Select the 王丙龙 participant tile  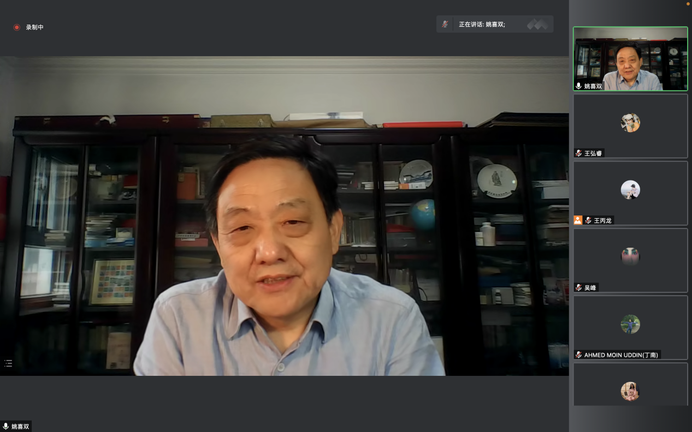630,193
